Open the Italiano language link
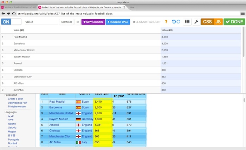Screen dimensions: 246x150 point(12,124)
